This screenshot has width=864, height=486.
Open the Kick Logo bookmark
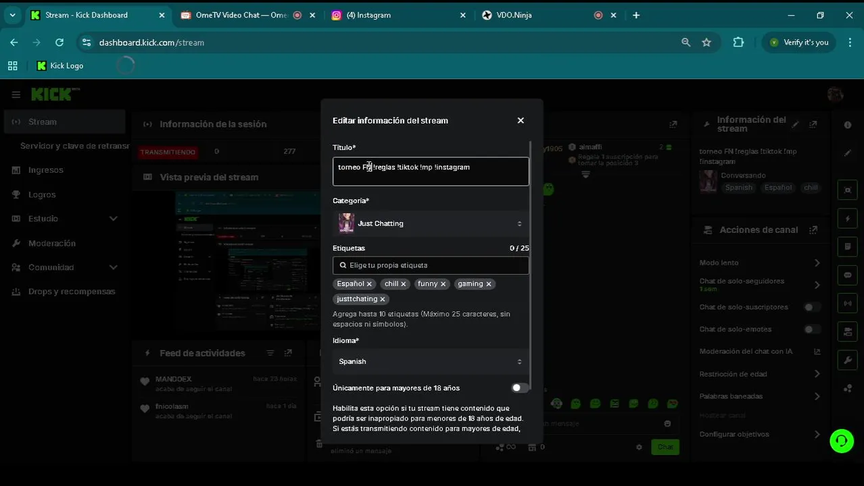tap(60, 65)
